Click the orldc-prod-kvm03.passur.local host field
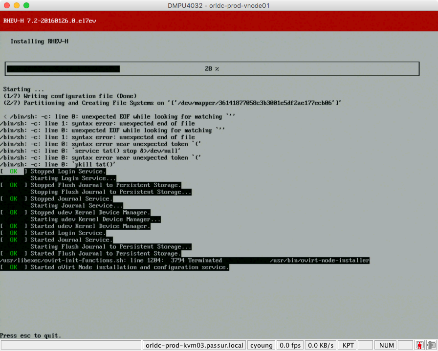 click(x=194, y=345)
